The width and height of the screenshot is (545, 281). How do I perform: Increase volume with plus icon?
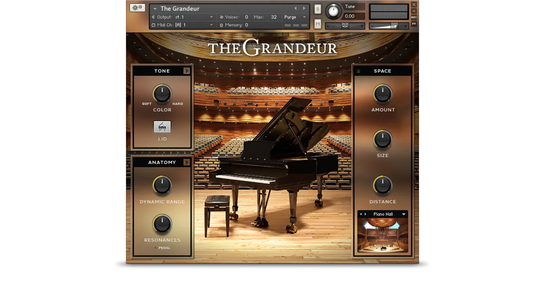tap(405, 26)
